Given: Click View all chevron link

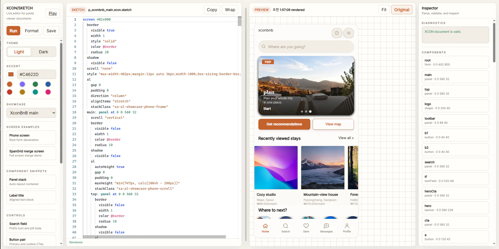Looking at the screenshot, I should pyautogui.click(x=346, y=138).
